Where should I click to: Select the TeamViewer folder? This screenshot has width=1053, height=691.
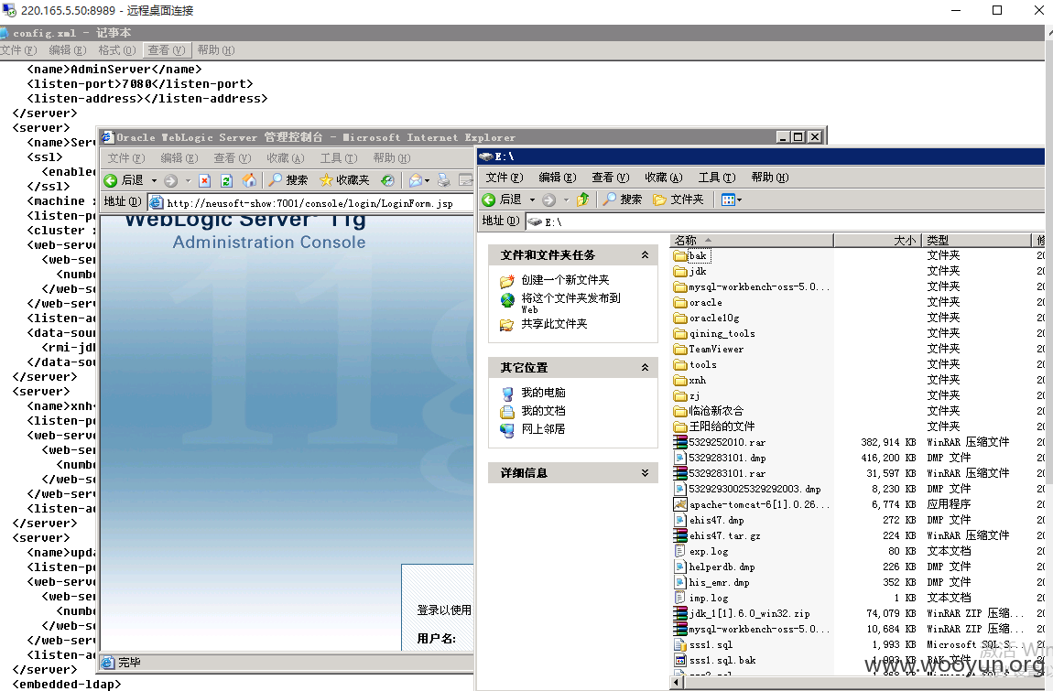[x=709, y=350]
